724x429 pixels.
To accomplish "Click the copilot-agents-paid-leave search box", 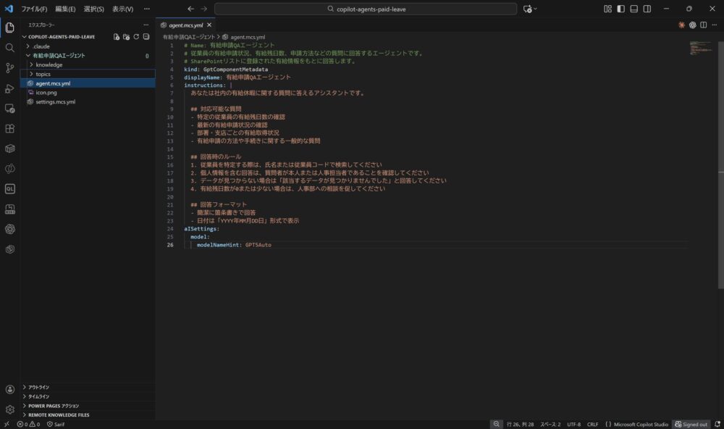I will (366, 9).
